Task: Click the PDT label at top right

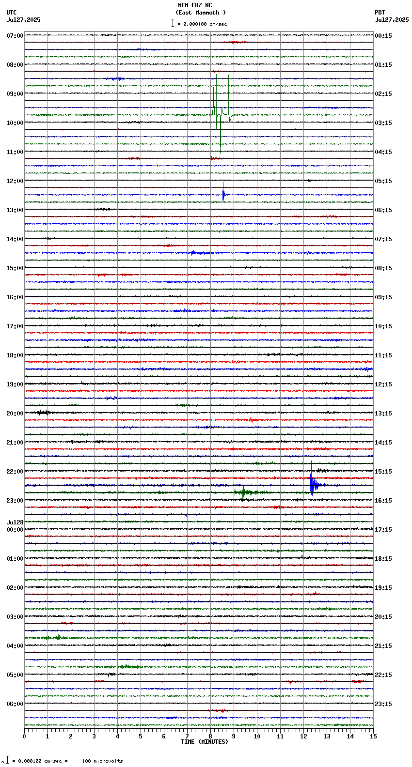Action: [380, 13]
